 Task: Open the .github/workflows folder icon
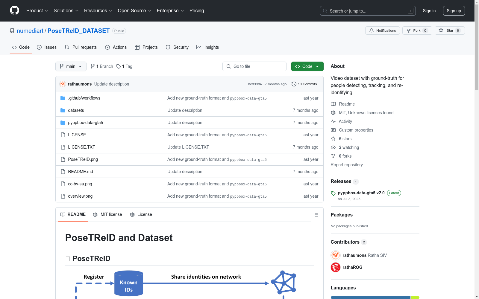63,98
